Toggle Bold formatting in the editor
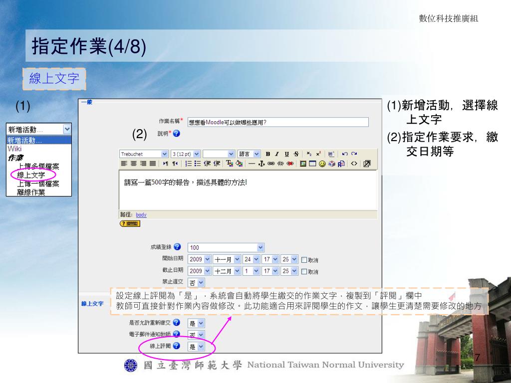 tap(268, 154)
